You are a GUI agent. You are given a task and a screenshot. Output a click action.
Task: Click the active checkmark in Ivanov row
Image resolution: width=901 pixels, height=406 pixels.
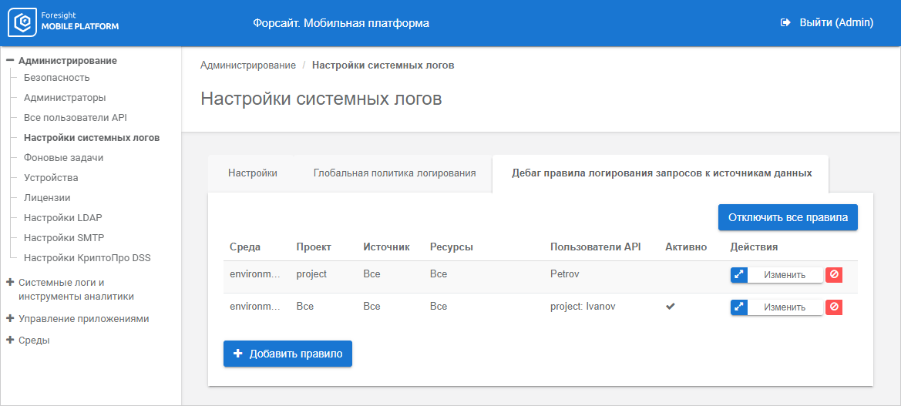click(671, 307)
